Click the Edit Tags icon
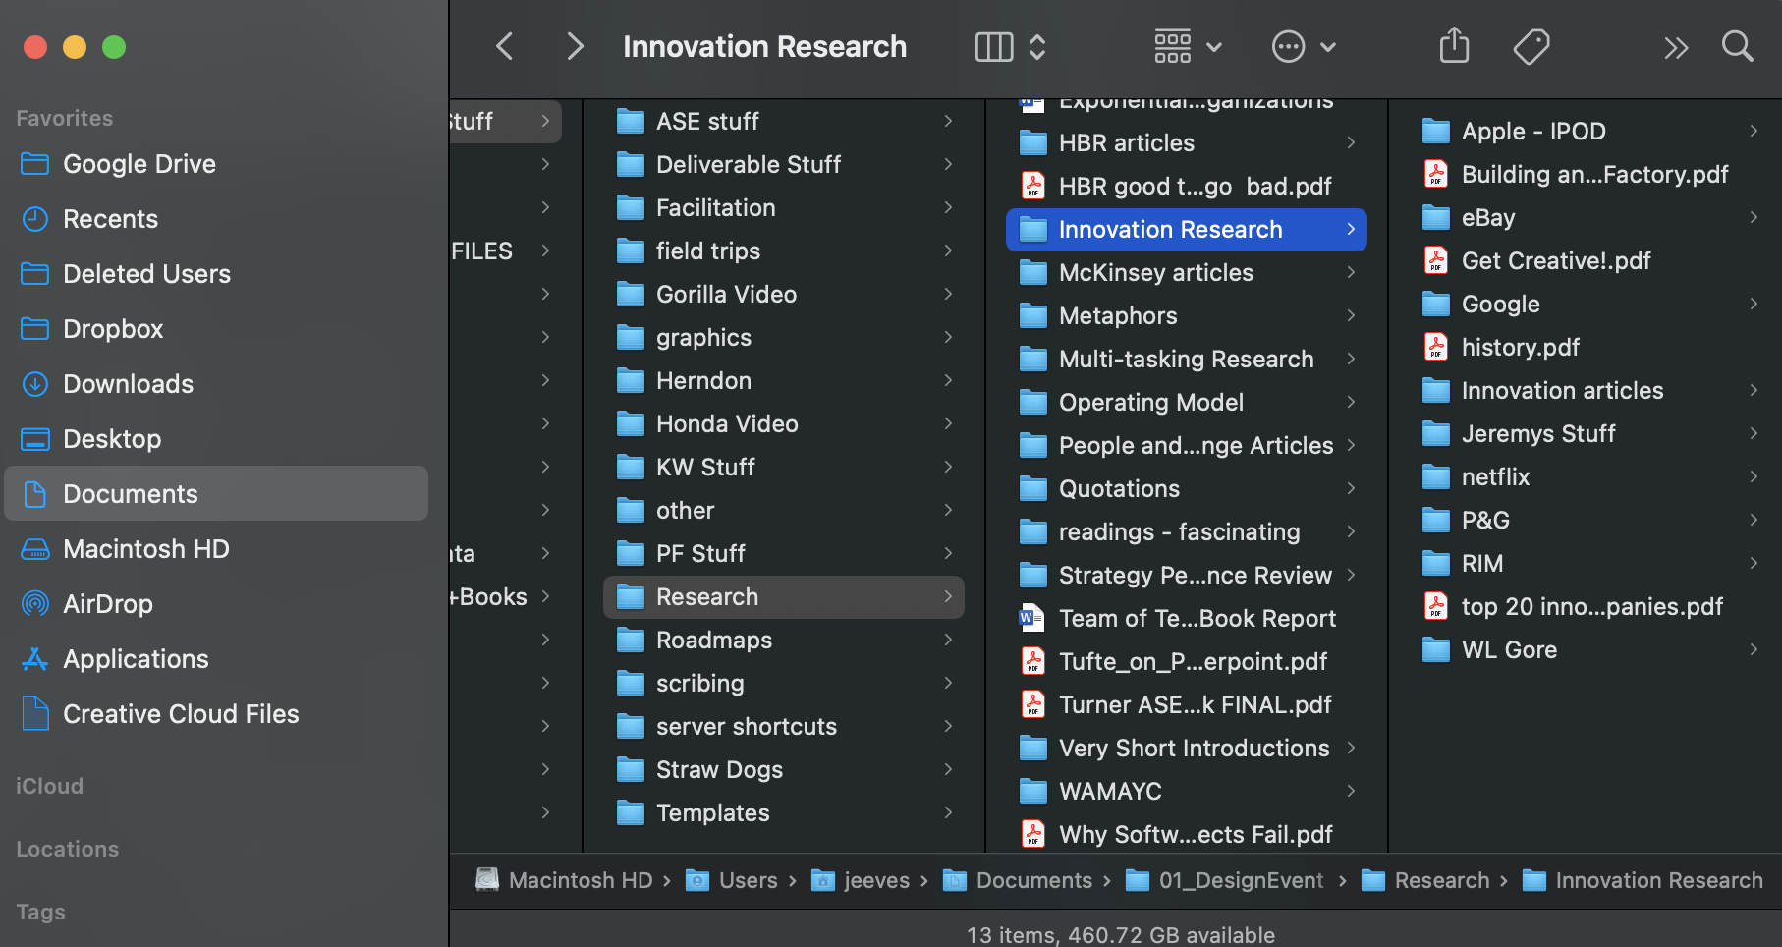Image resolution: width=1782 pixels, height=947 pixels. [1531, 46]
